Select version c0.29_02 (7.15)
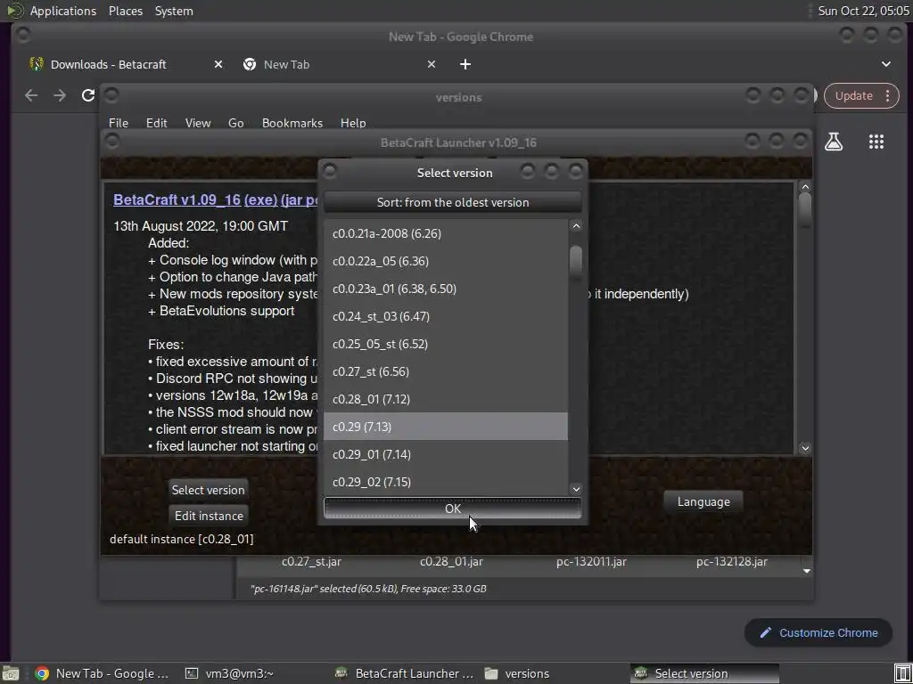913x684 pixels. (x=446, y=482)
